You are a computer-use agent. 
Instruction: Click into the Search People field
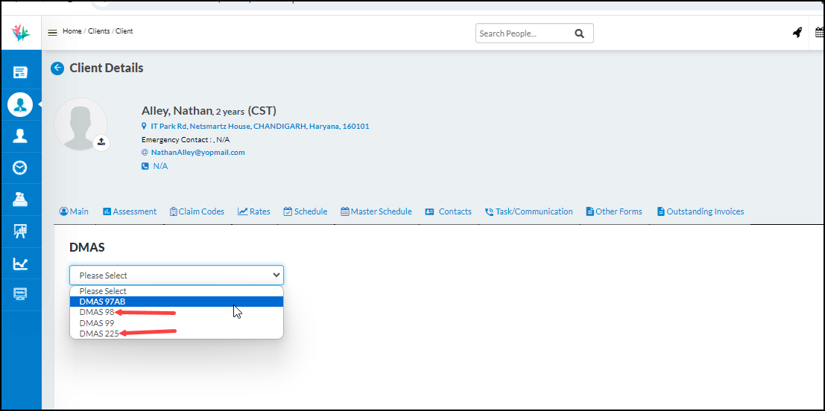(x=522, y=34)
